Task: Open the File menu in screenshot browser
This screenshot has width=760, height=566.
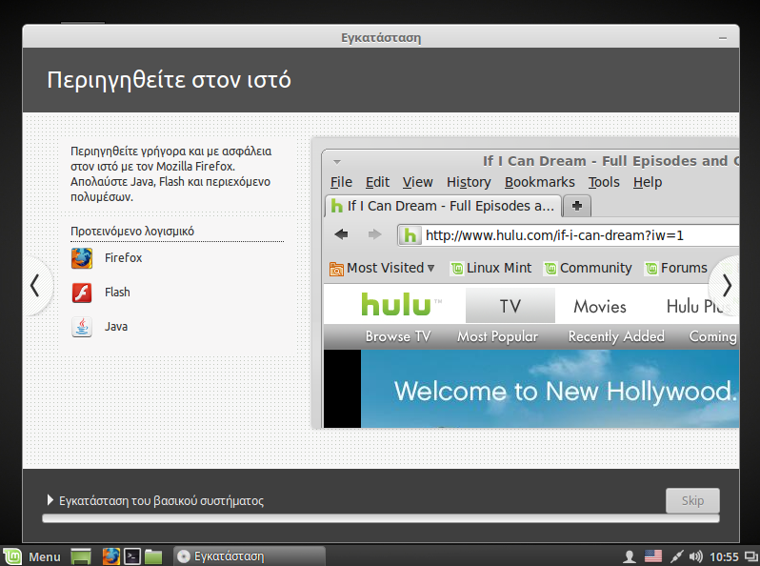Action: pos(341,182)
